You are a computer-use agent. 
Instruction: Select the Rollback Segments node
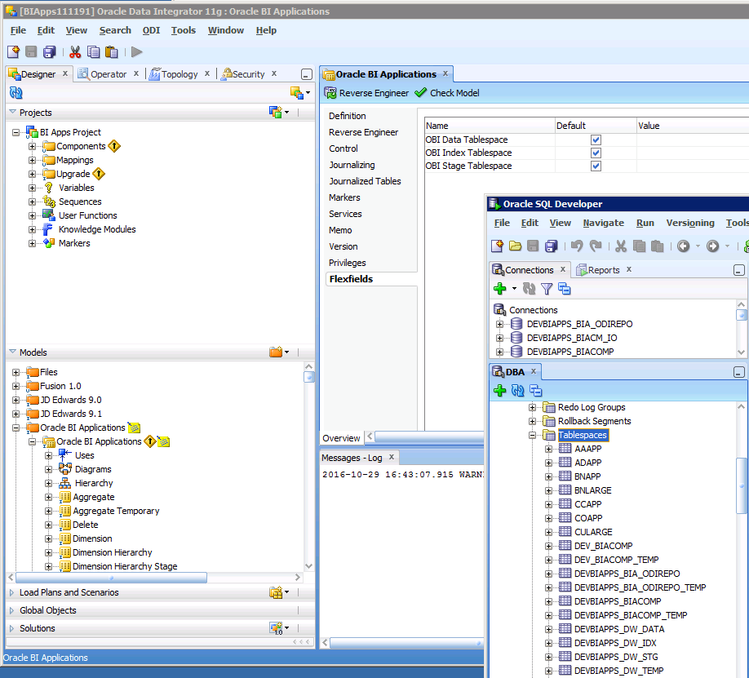point(594,421)
